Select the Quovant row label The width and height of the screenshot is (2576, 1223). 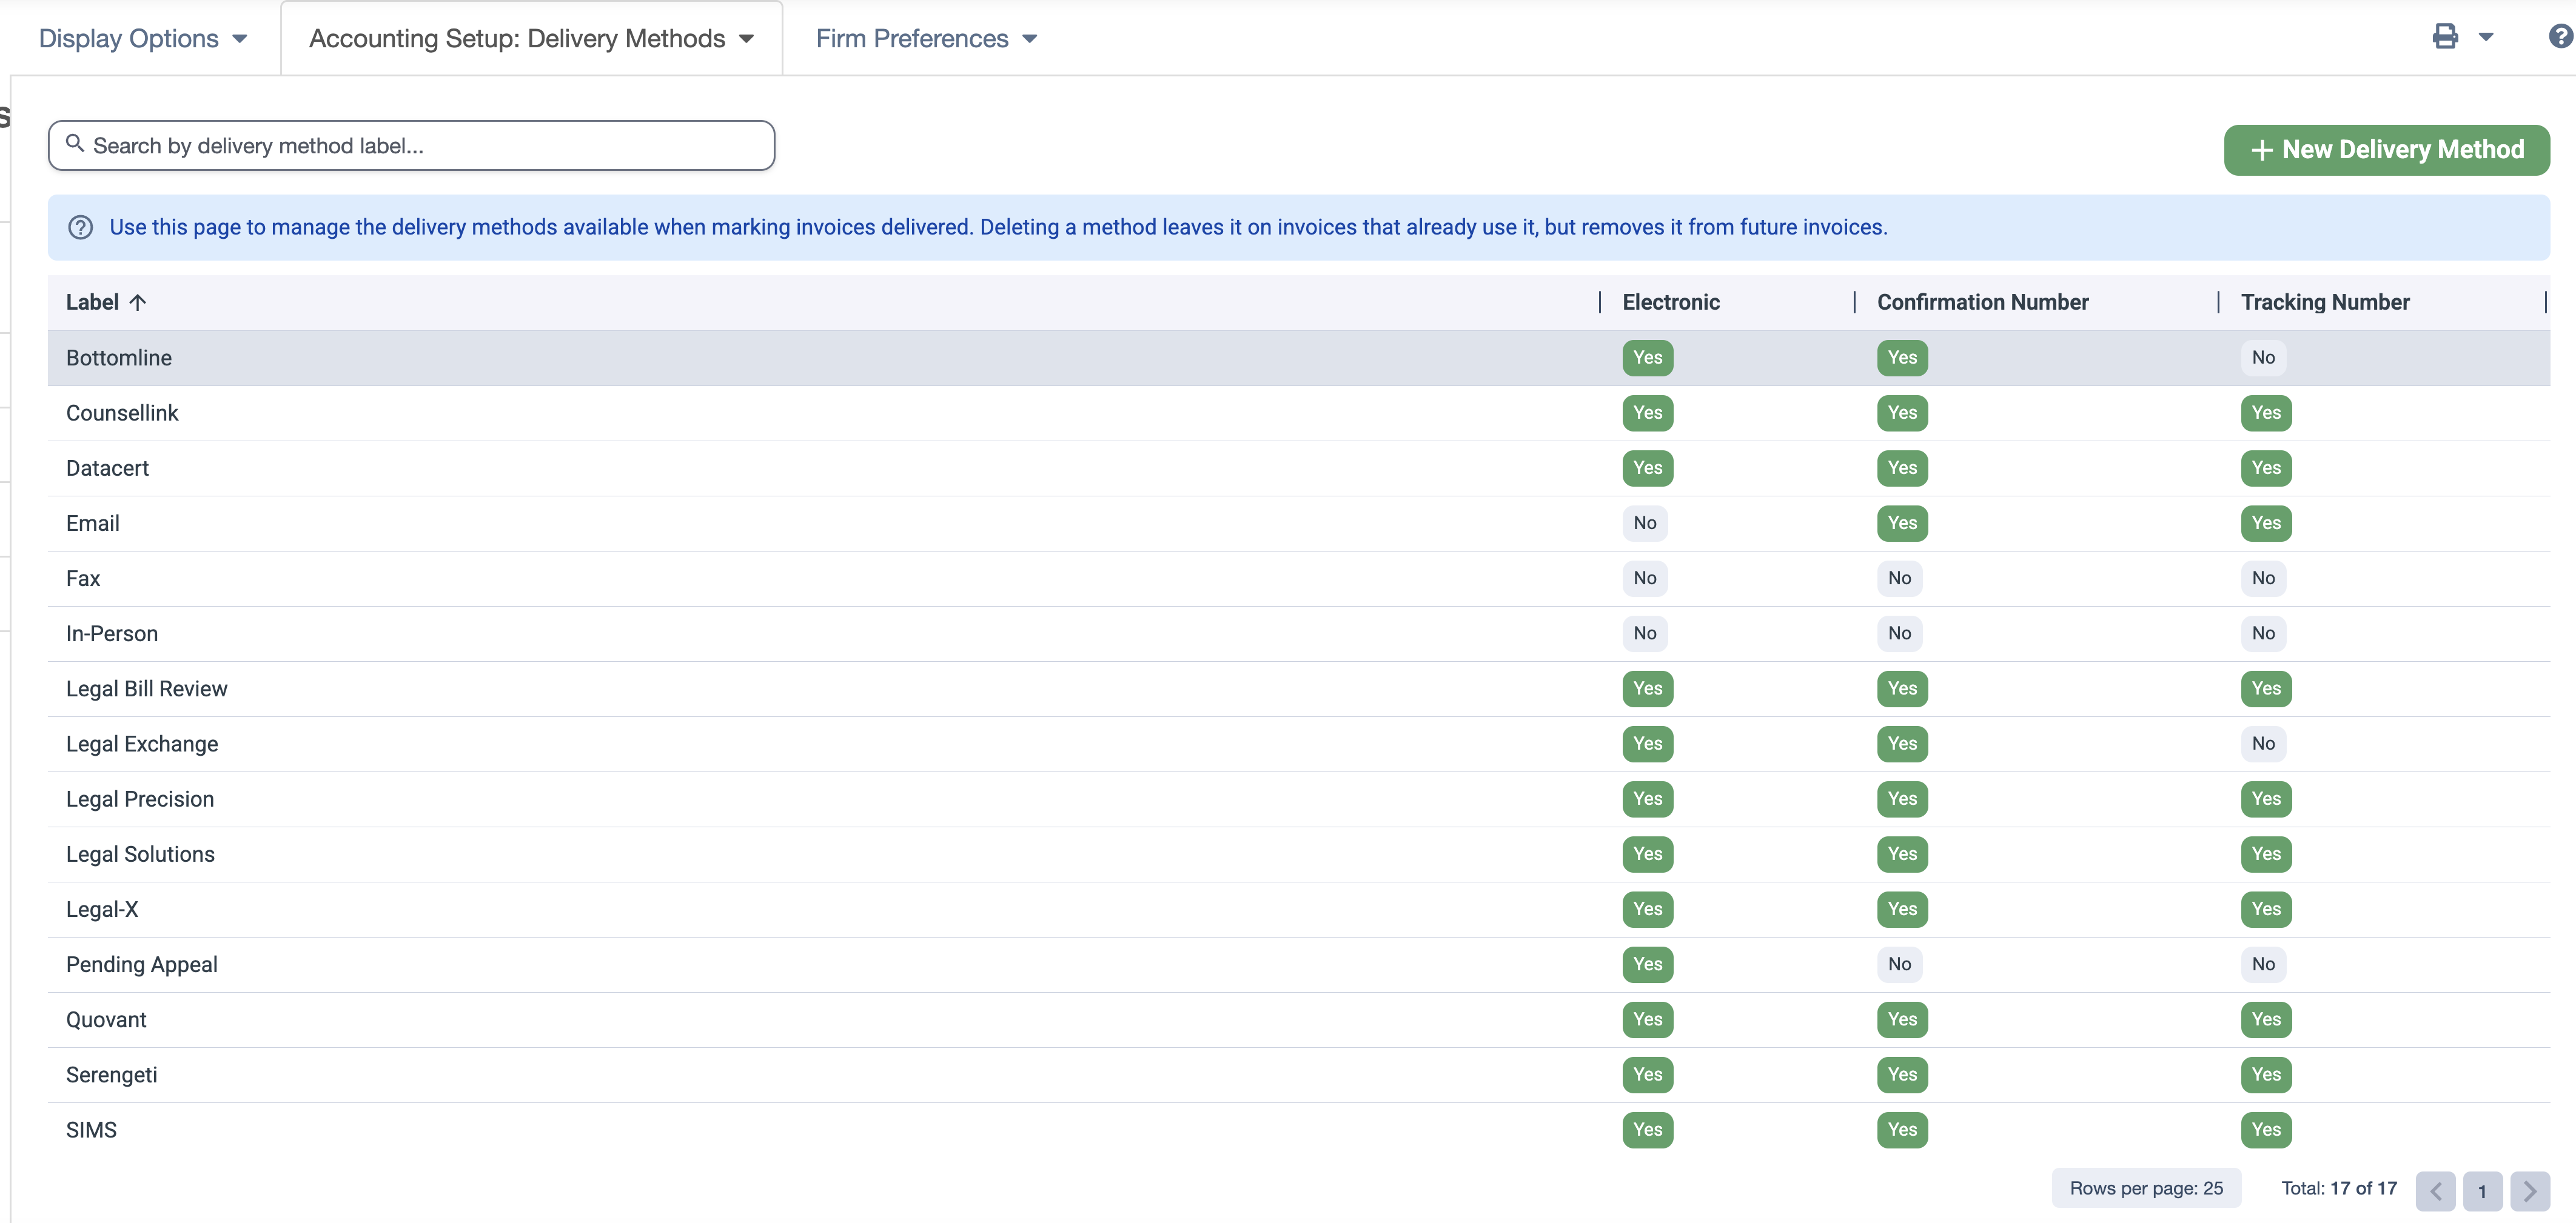[106, 1019]
